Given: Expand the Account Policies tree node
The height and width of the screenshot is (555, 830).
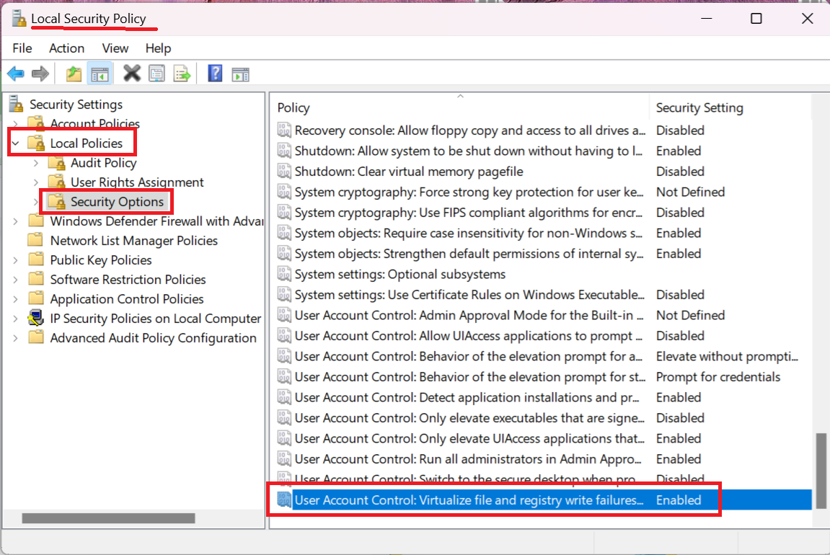Looking at the screenshot, I should [x=15, y=124].
